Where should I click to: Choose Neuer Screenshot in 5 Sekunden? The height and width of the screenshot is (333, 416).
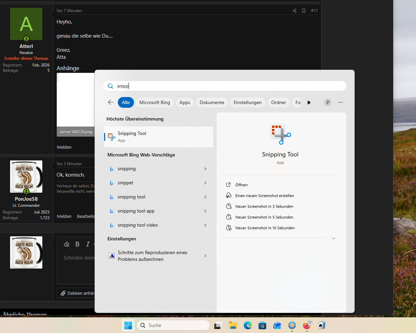pos(264,217)
